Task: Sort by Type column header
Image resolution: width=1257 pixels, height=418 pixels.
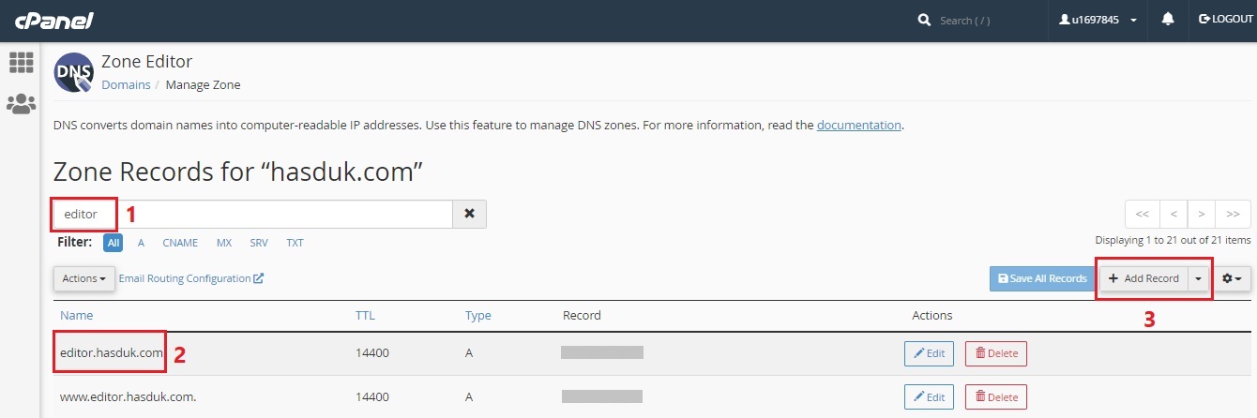Action: pyautogui.click(x=478, y=316)
